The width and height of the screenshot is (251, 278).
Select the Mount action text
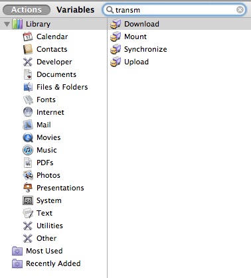135,36
